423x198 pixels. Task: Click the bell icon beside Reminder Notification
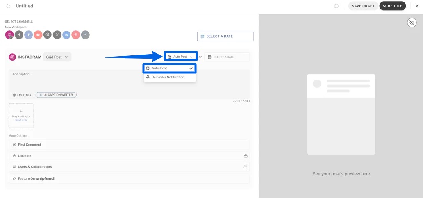[148, 77]
